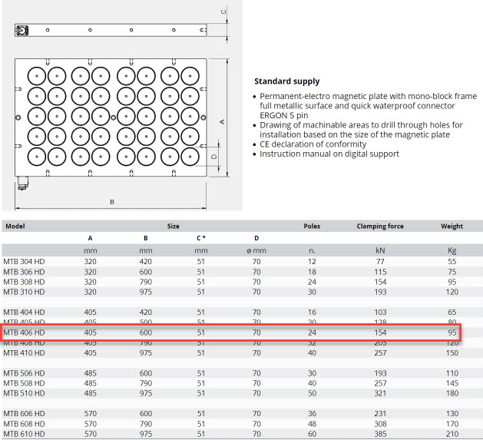
Task: Click the connector icon on the side-view drawing
Action: pos(22,30)
